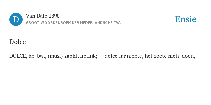
Task: Open the Ensie logo link
Action: pos(185,19)
